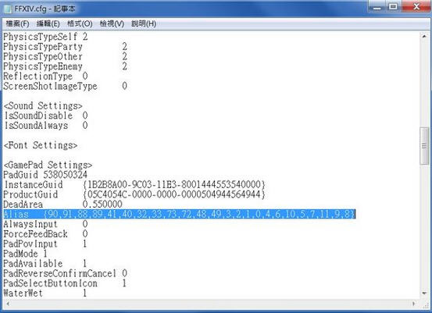Minimize the Notepad window
This screenshot has width=432, height=313.
pos(377,7)
